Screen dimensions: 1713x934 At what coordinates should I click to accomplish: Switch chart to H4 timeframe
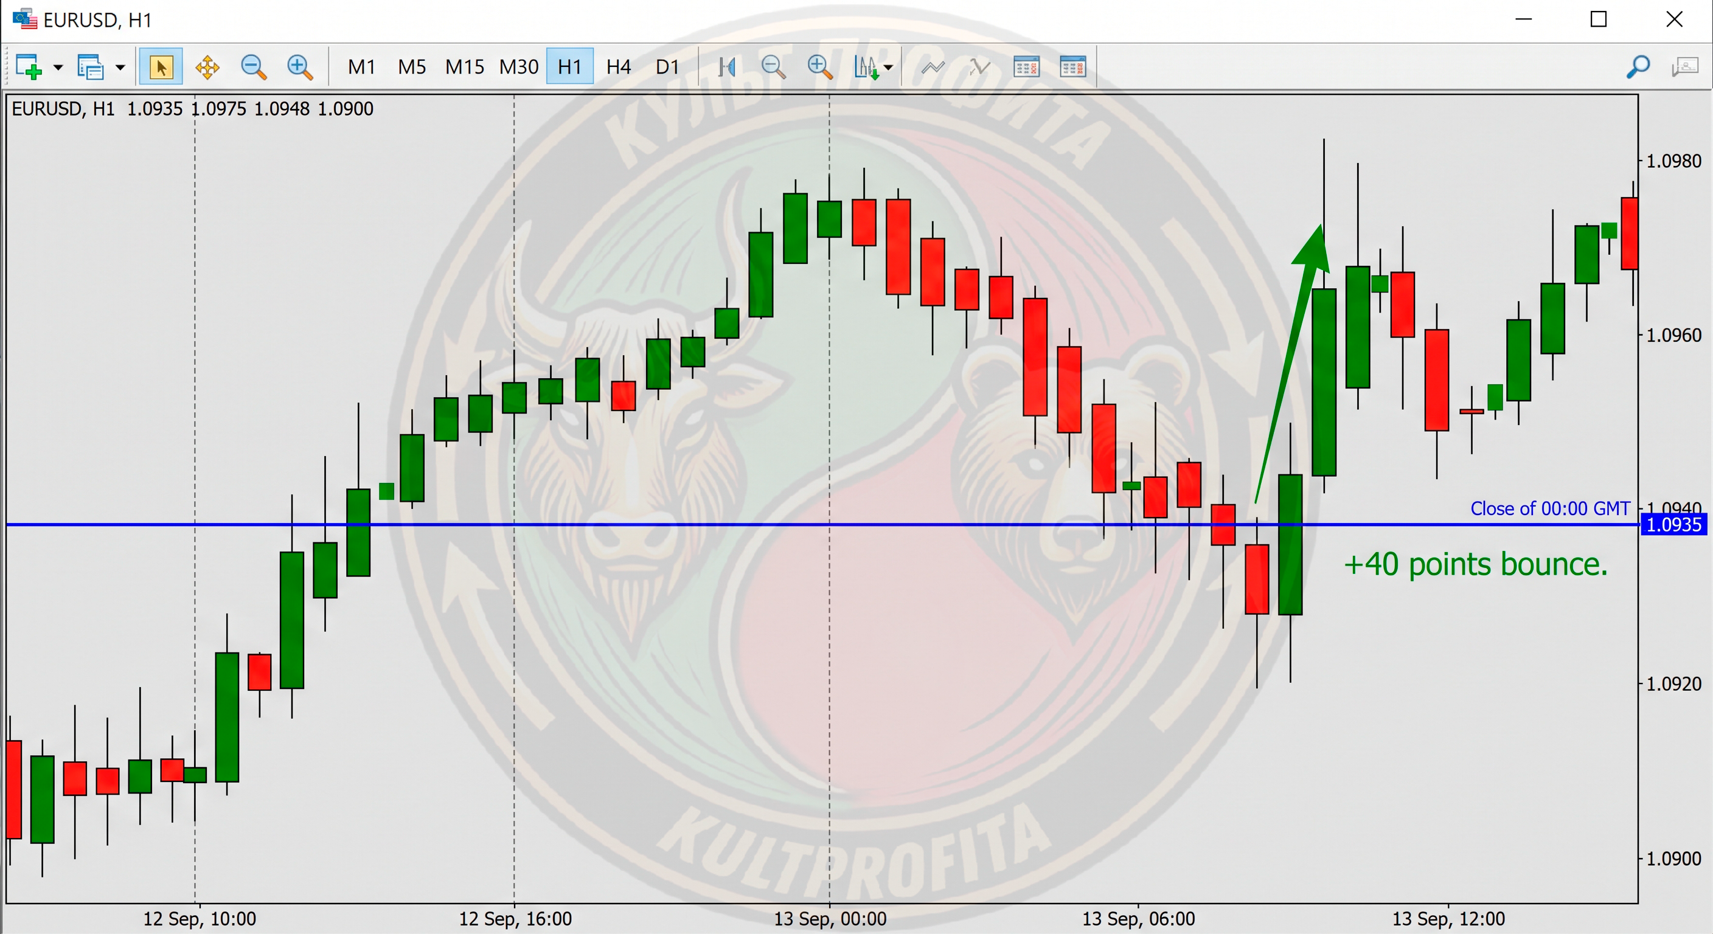(619, 66)
